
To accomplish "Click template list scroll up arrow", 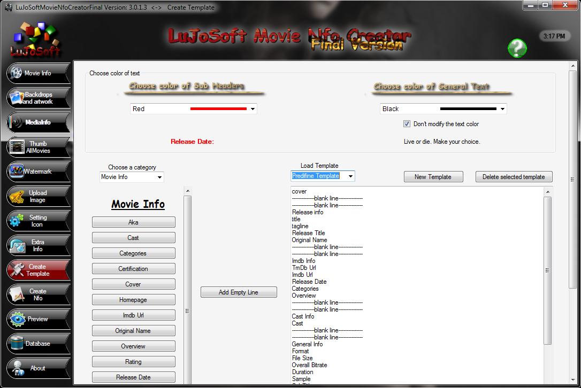I will coord(547,192).
